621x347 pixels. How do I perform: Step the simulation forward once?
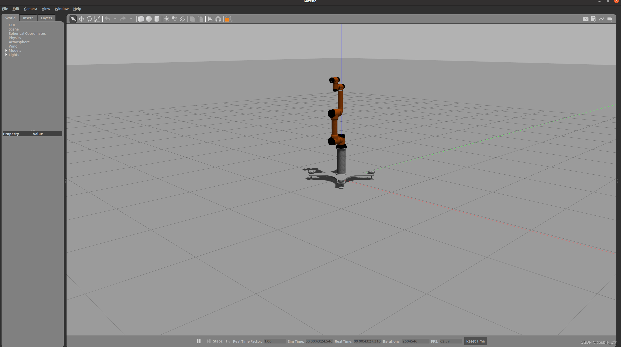pos(208,341)
